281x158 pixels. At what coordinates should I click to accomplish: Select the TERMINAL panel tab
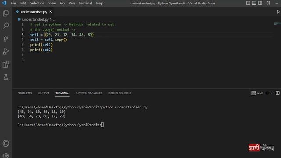coord(62,93)
